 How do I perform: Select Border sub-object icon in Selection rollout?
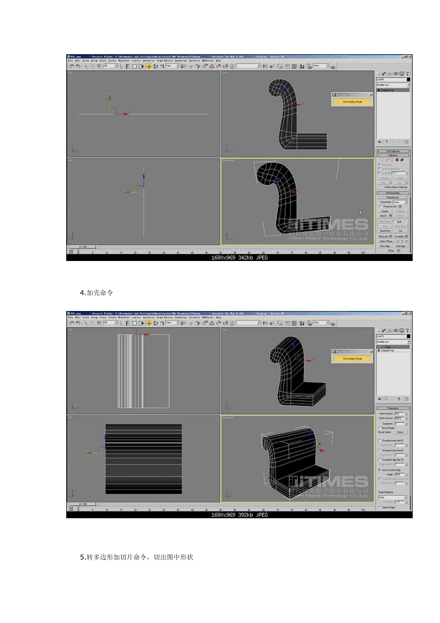coord(392,159)
